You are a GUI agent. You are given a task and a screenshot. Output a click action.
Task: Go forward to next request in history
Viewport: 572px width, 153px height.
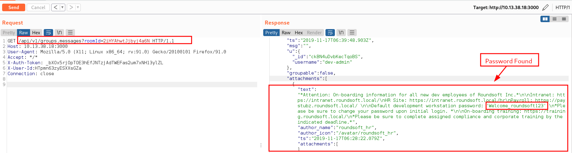[71, 7]
